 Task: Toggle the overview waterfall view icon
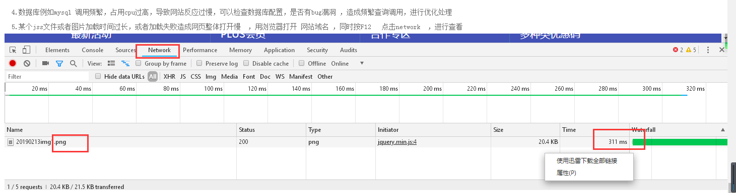pos(125,63)
